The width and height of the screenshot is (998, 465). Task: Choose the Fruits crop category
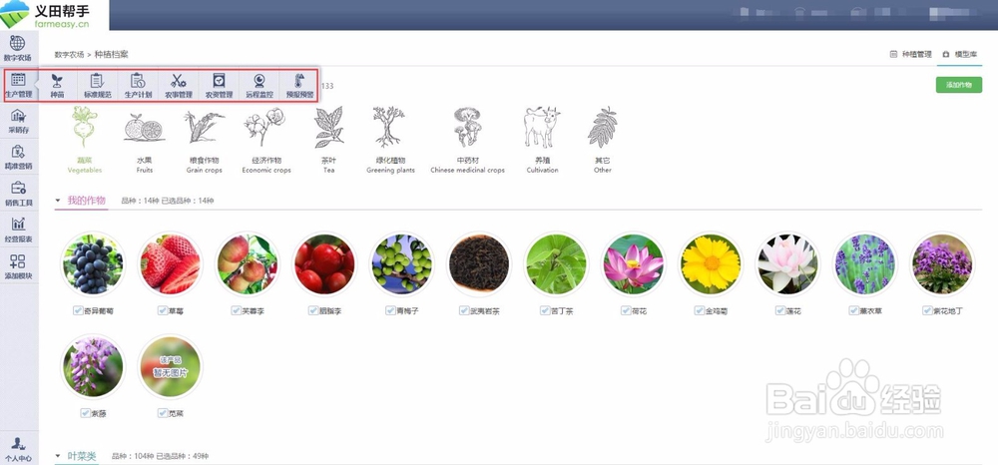(145, 143)
